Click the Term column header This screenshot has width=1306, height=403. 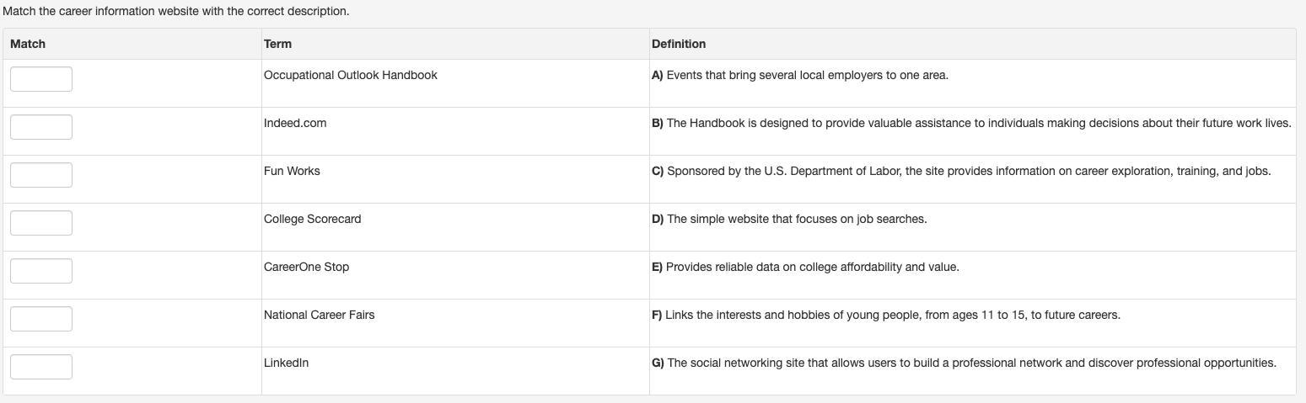[277, 44]
